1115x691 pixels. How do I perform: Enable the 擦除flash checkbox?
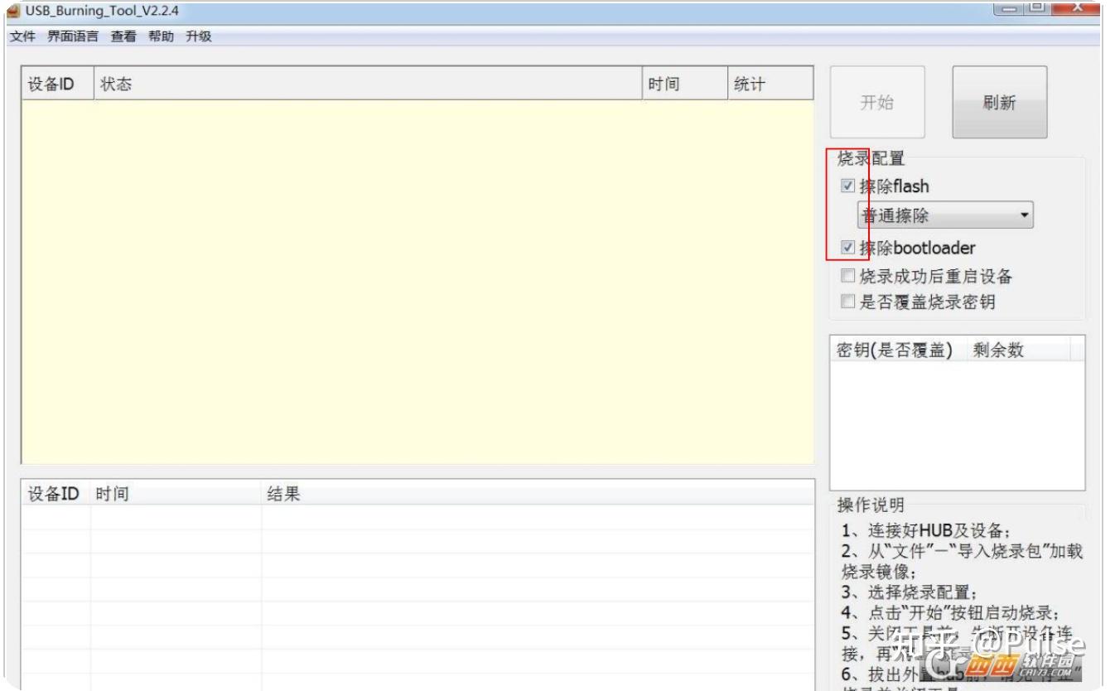coord(847,187)
